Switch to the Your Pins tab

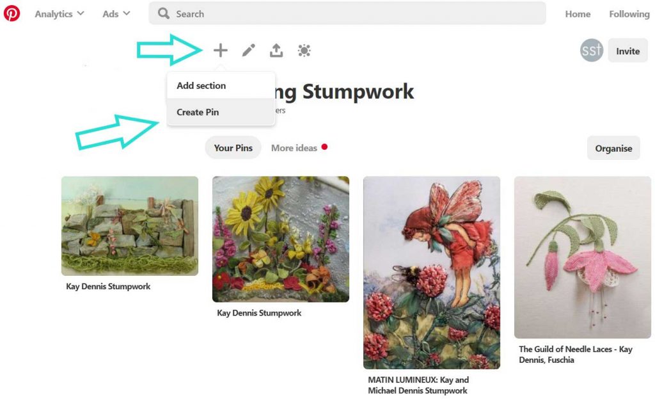pos(233,148)
